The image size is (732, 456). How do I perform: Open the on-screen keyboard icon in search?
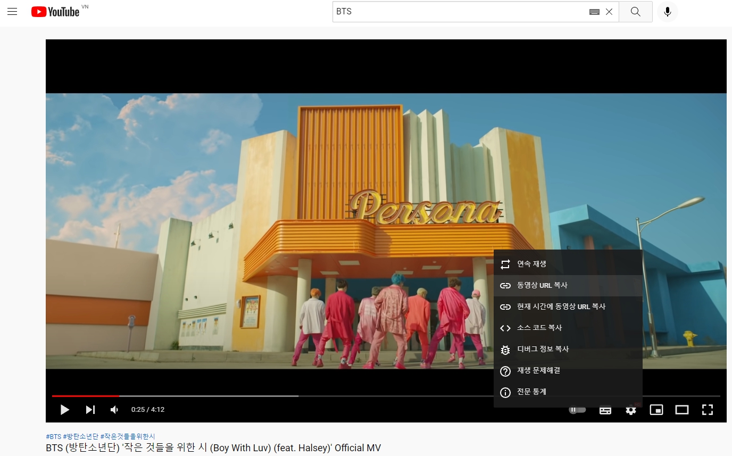(x=594, y=12)
